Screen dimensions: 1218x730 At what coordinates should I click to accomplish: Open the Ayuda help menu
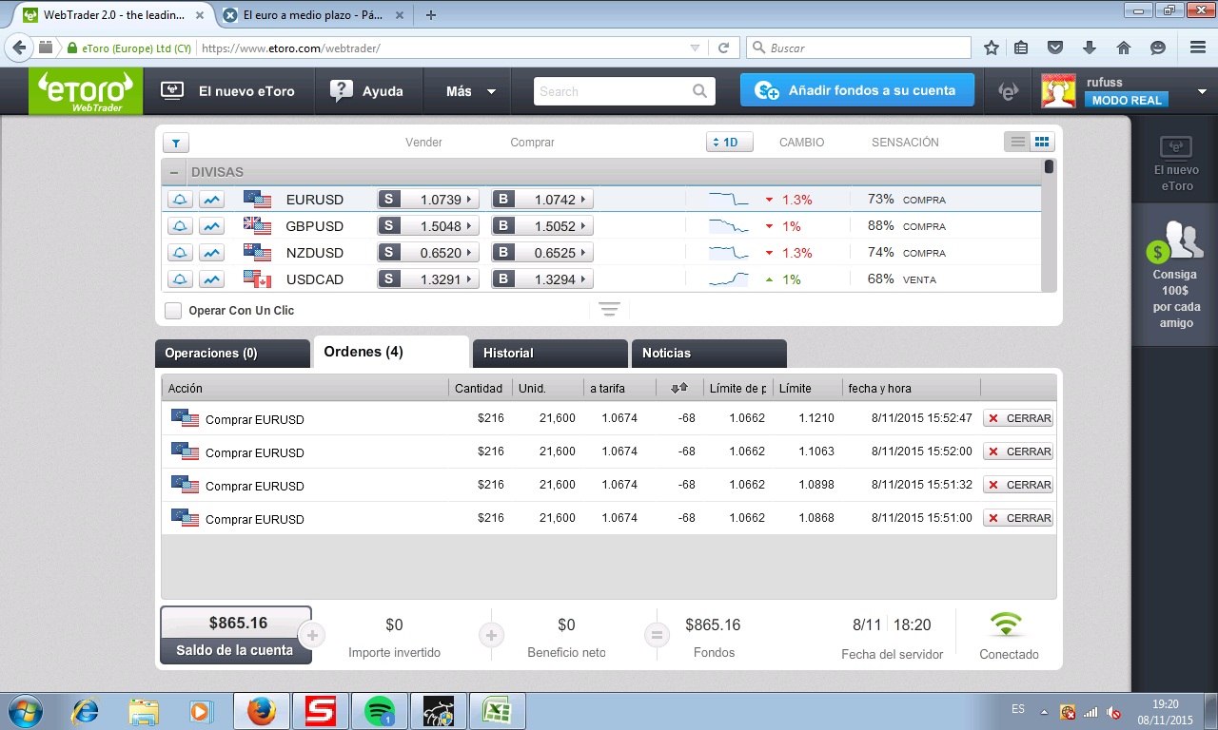tap(366, 91)
